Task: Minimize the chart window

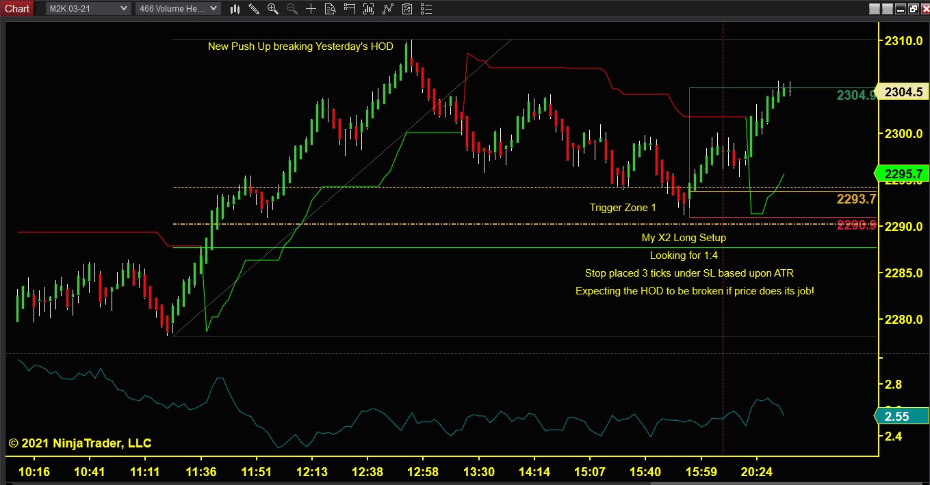Action: tap(901, 9)
